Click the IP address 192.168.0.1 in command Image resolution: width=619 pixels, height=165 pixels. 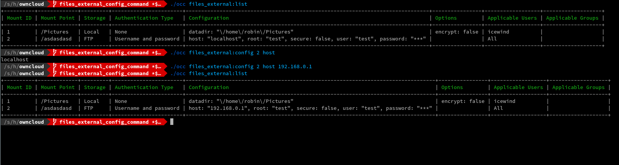295,66
